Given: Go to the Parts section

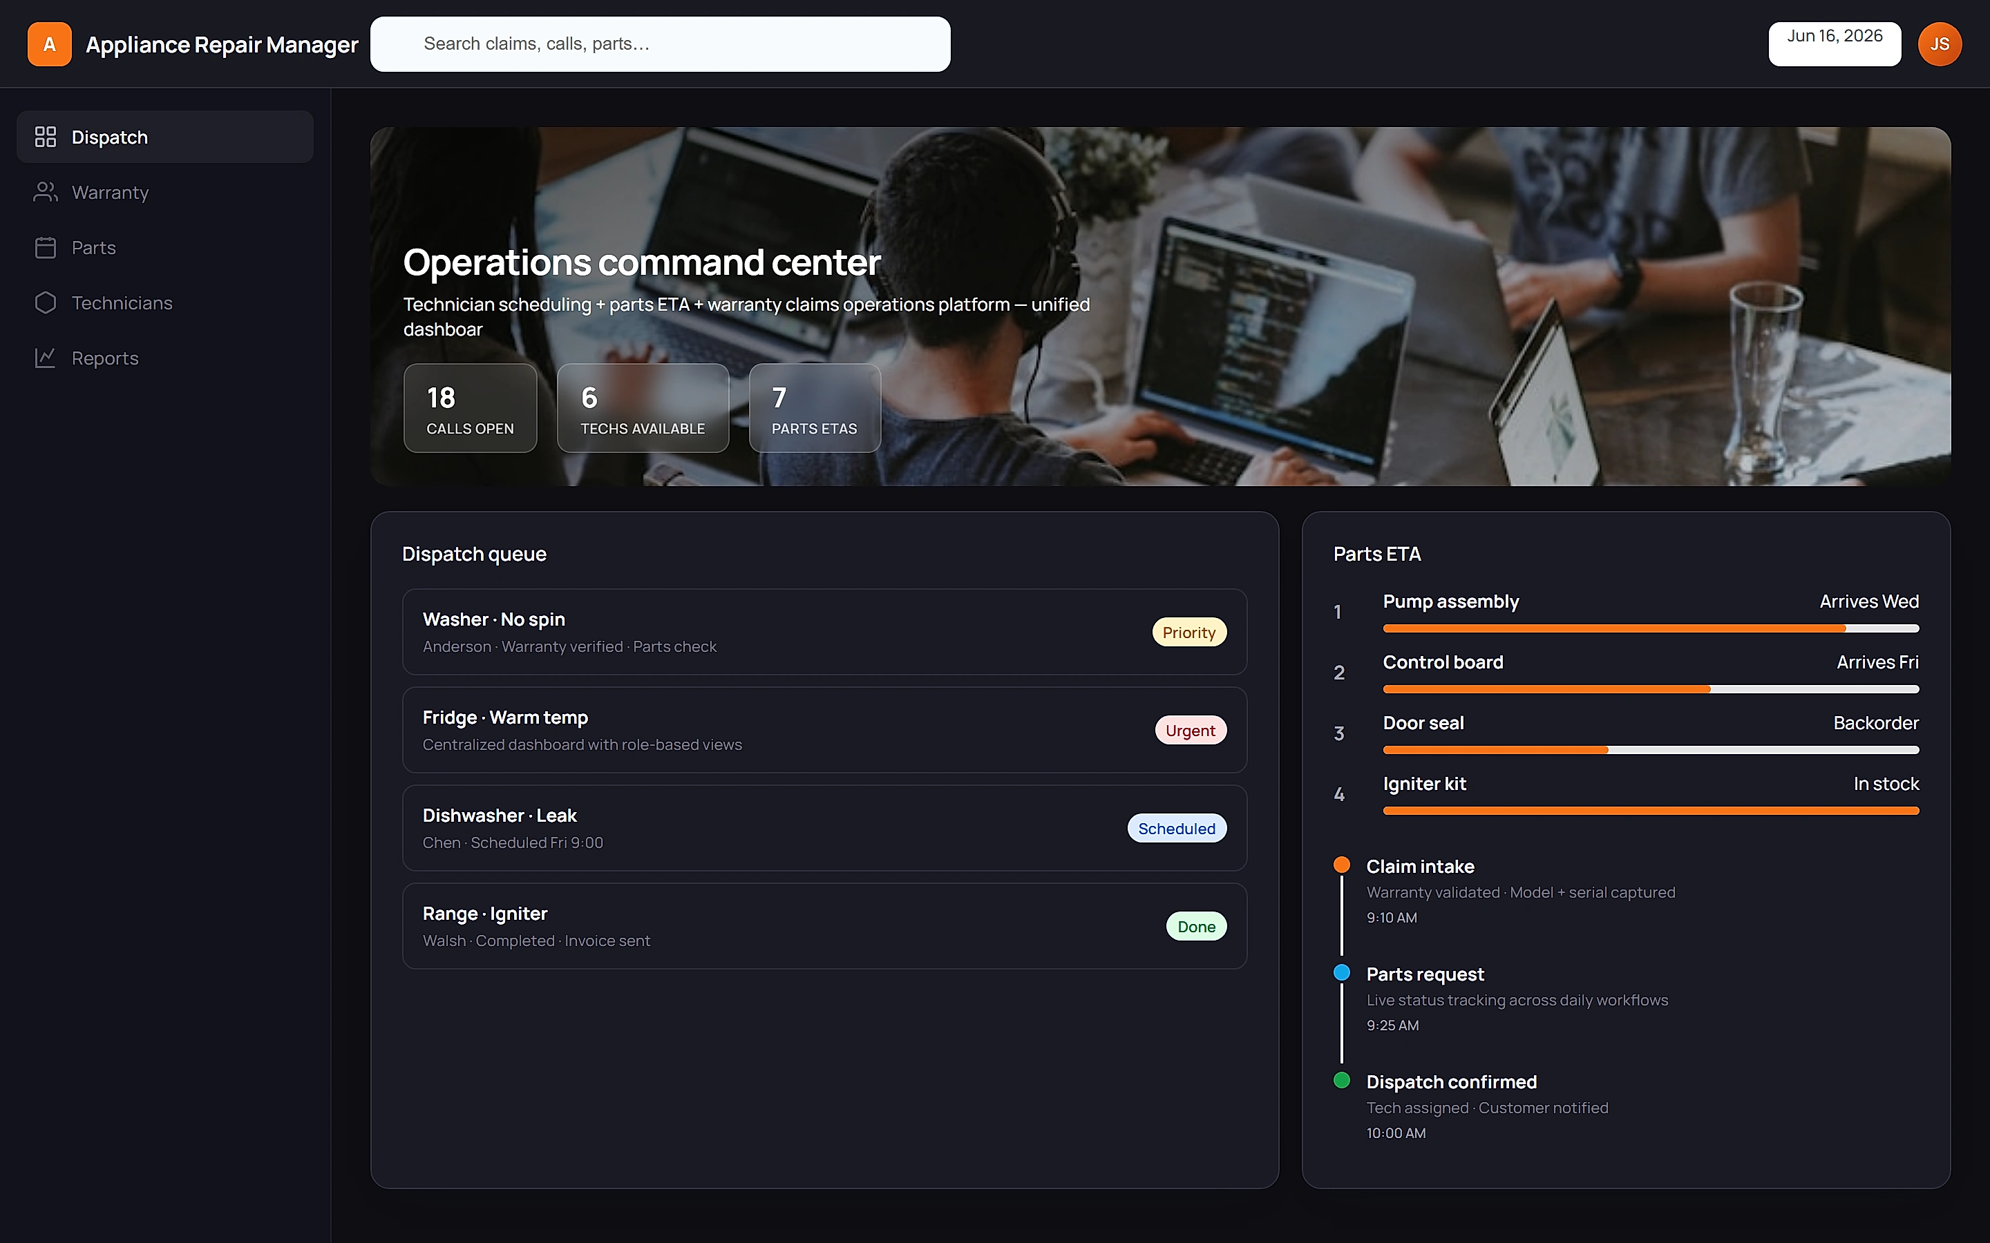Looking at the screenshot, I should (x=164, y=247).
